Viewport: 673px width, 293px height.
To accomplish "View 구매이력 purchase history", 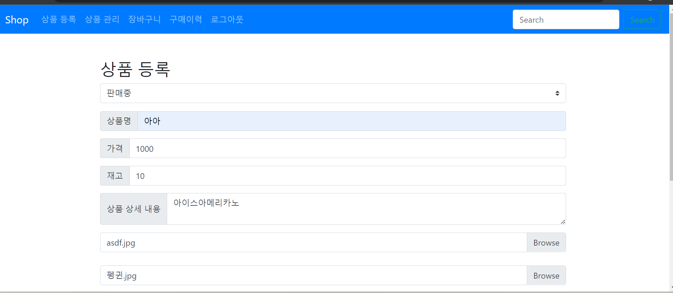I will click(186, 20).
